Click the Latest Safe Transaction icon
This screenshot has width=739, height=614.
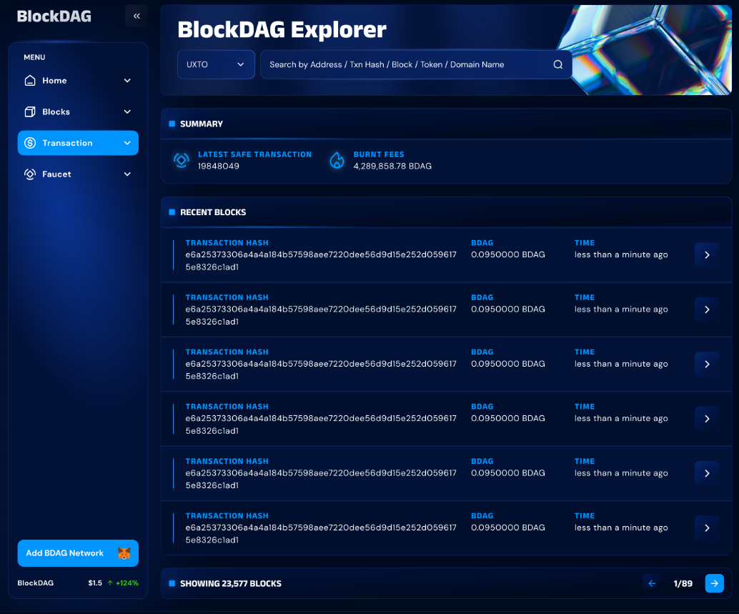[182, 160]
